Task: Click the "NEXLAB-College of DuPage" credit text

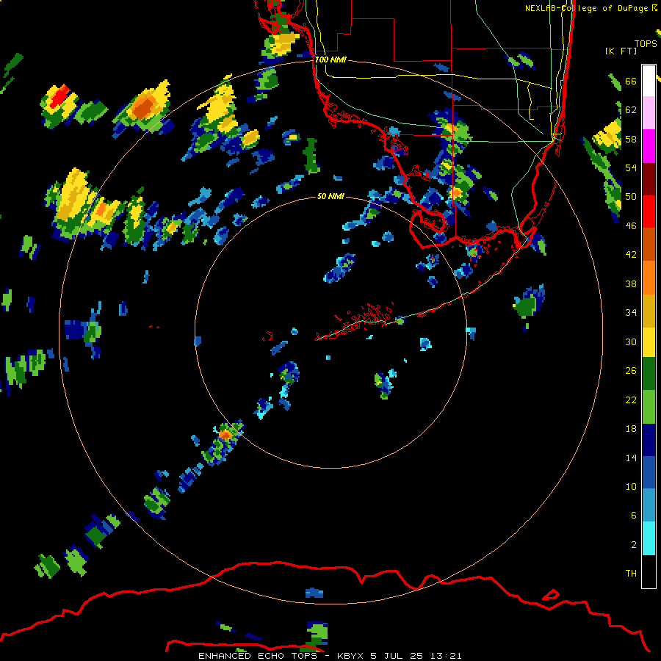Action: (x=586, y=8)
